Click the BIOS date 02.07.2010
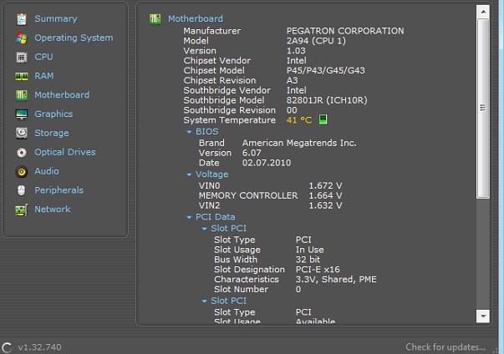This screenshot has height=354, width=504. [x=267, y=163]
